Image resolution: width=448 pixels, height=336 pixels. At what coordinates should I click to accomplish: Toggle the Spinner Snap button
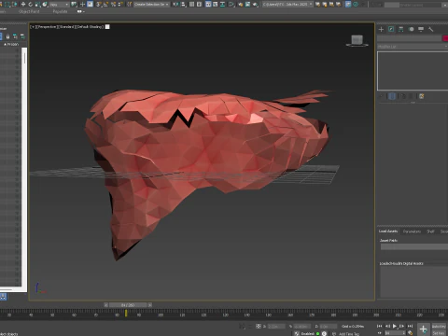point(120,5)
